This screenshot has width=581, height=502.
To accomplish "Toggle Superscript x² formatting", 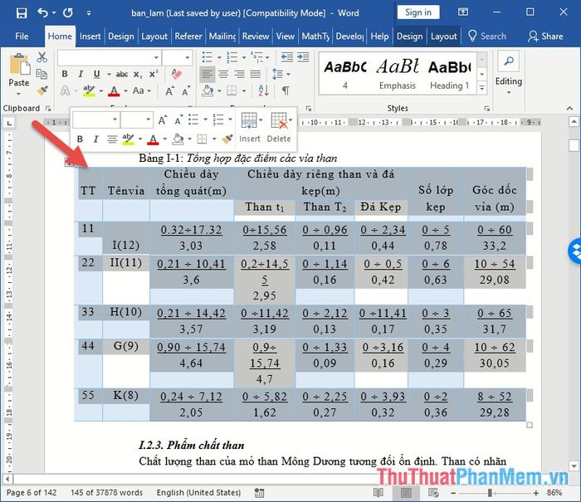I will [154, 74].
